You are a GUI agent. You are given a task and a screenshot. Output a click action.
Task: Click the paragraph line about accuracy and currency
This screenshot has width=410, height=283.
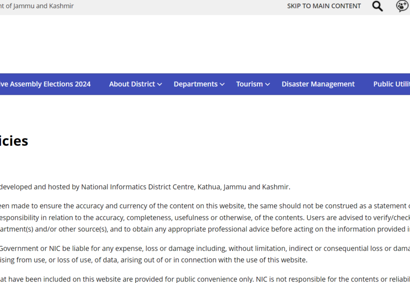coord(203,206)
